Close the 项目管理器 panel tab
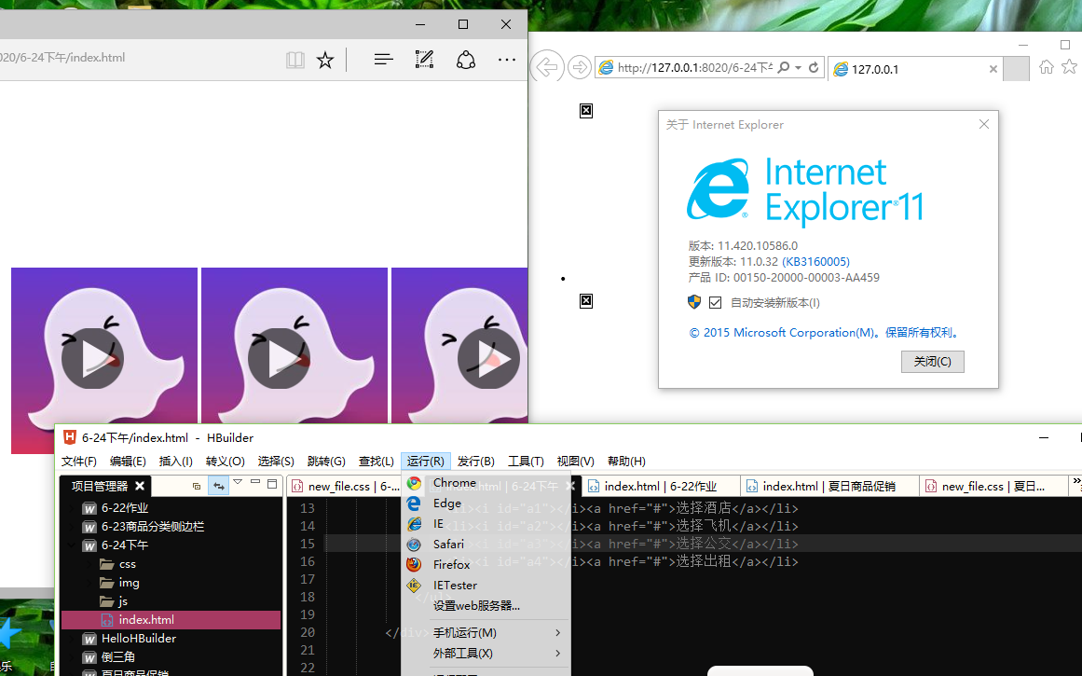Screen dimensions: 1082x676 [x=140, y=486]
